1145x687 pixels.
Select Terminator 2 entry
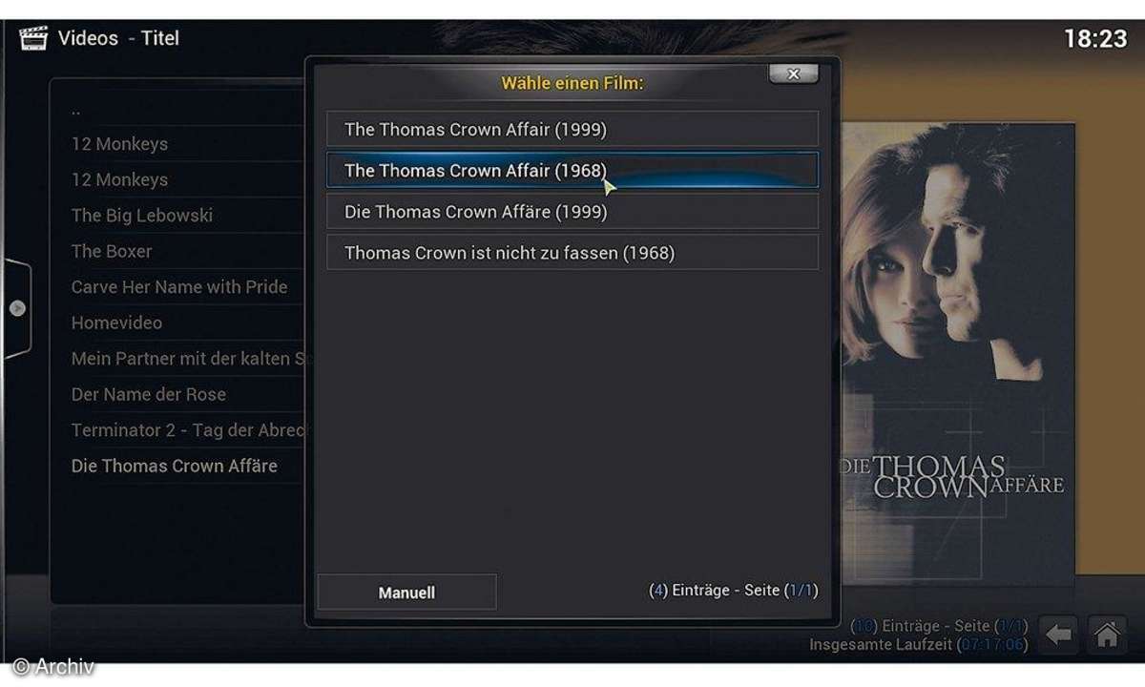[186, 430]
